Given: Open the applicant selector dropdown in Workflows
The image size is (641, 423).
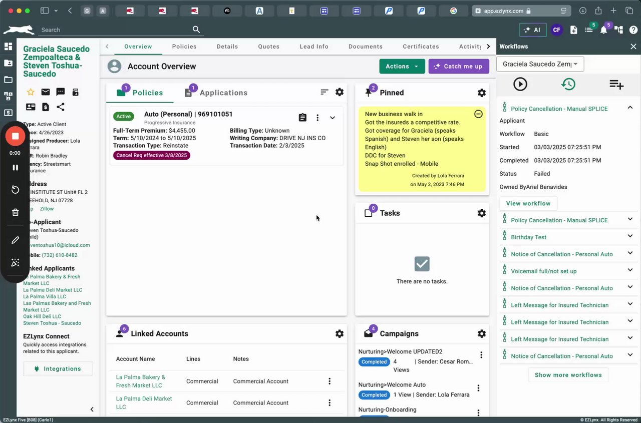Looking at the screenshot, I should coord(540,64).
